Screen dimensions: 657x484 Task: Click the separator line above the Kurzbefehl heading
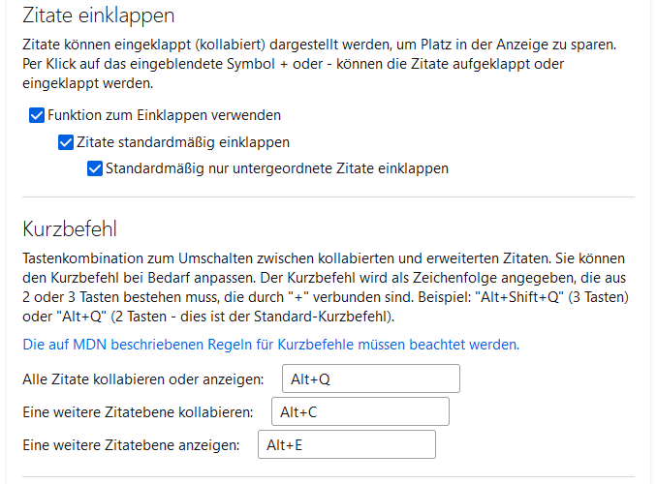[328, 197]
